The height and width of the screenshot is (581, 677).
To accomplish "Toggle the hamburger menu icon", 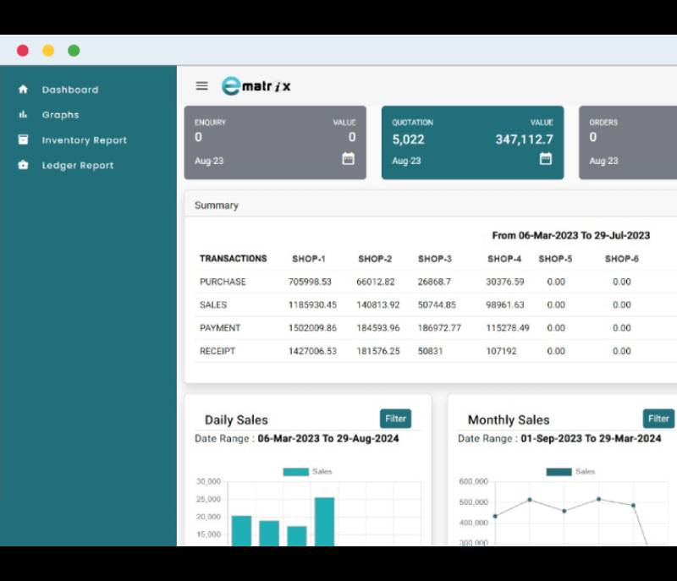I will 201,85.
